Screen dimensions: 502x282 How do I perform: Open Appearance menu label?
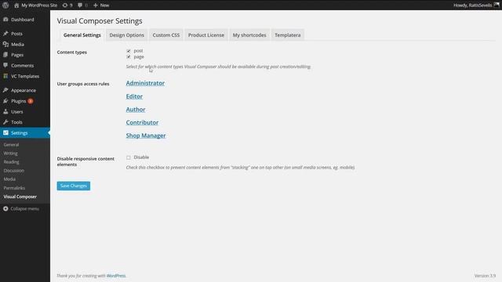[24, 91]
